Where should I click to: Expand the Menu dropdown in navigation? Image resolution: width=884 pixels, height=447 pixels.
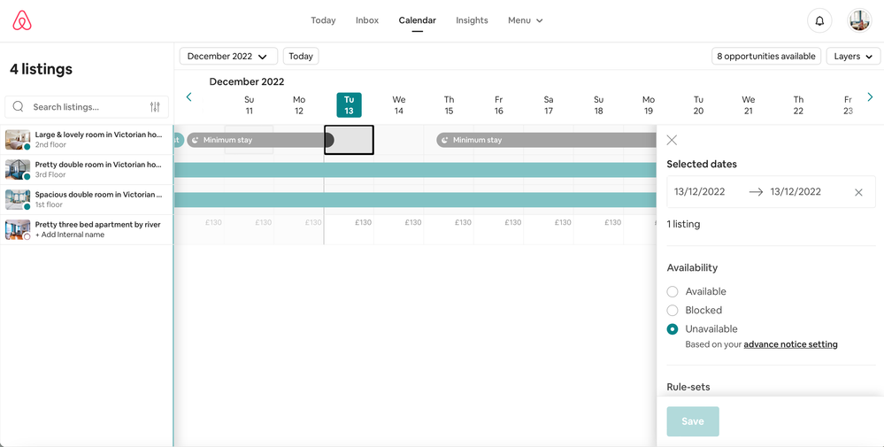[x=525, y=20]
